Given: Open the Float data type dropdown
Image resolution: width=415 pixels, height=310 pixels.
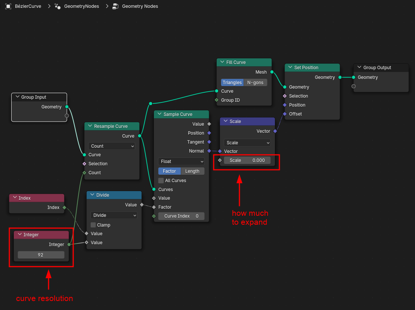Looking at the screenshot, I should tap(181, 162).
